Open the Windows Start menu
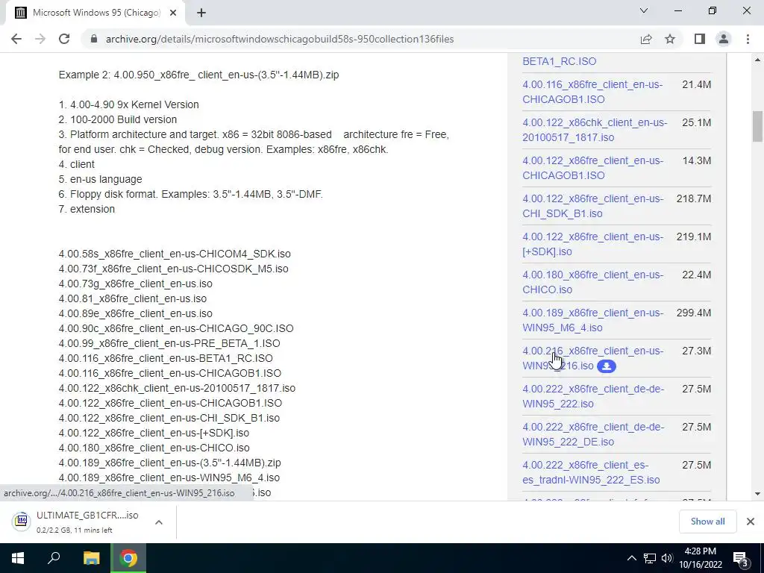Screen dimensions: 764x573 coord(18,558)
